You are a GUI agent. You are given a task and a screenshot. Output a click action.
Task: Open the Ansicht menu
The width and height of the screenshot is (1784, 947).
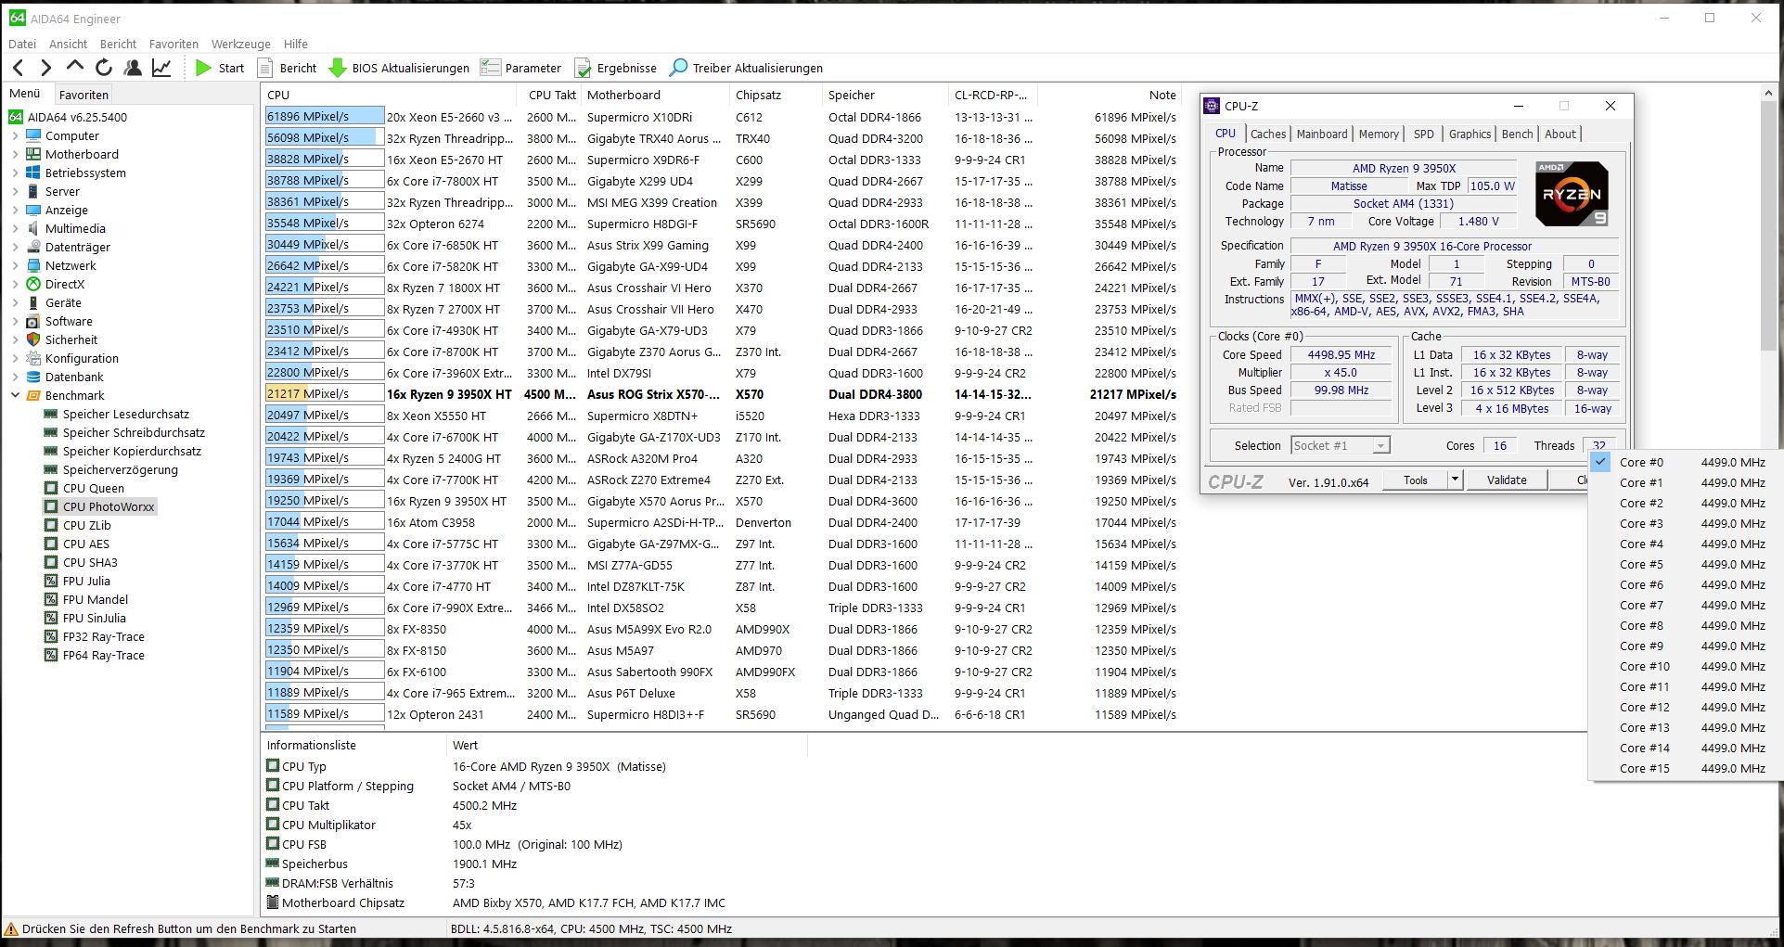[x=68, y=44]
